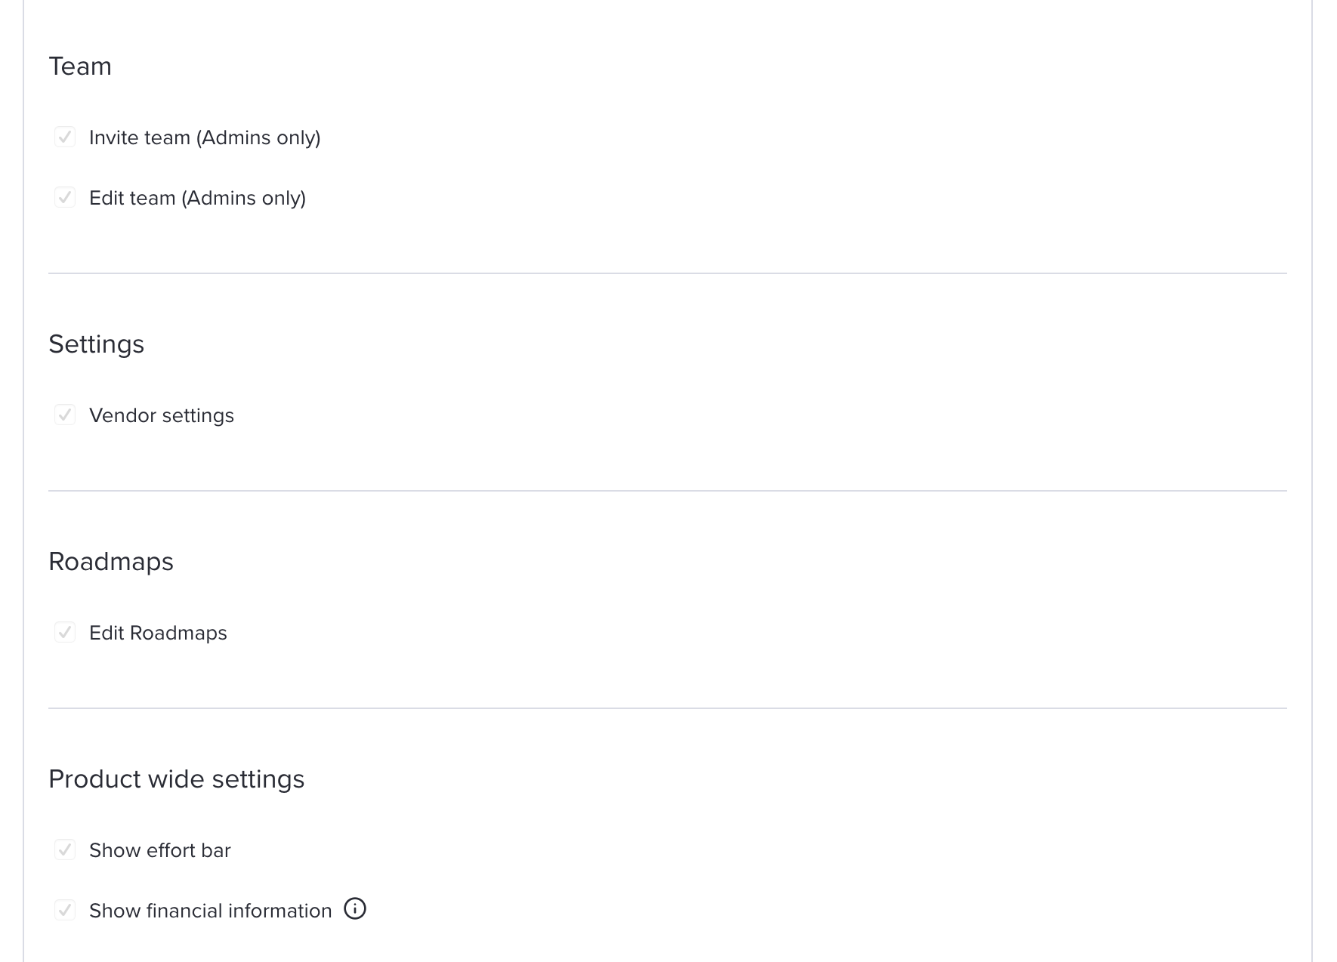Screen dimensions: 1337x962
Task: Select the Team section heading
Action: click(x=80, y=66)
